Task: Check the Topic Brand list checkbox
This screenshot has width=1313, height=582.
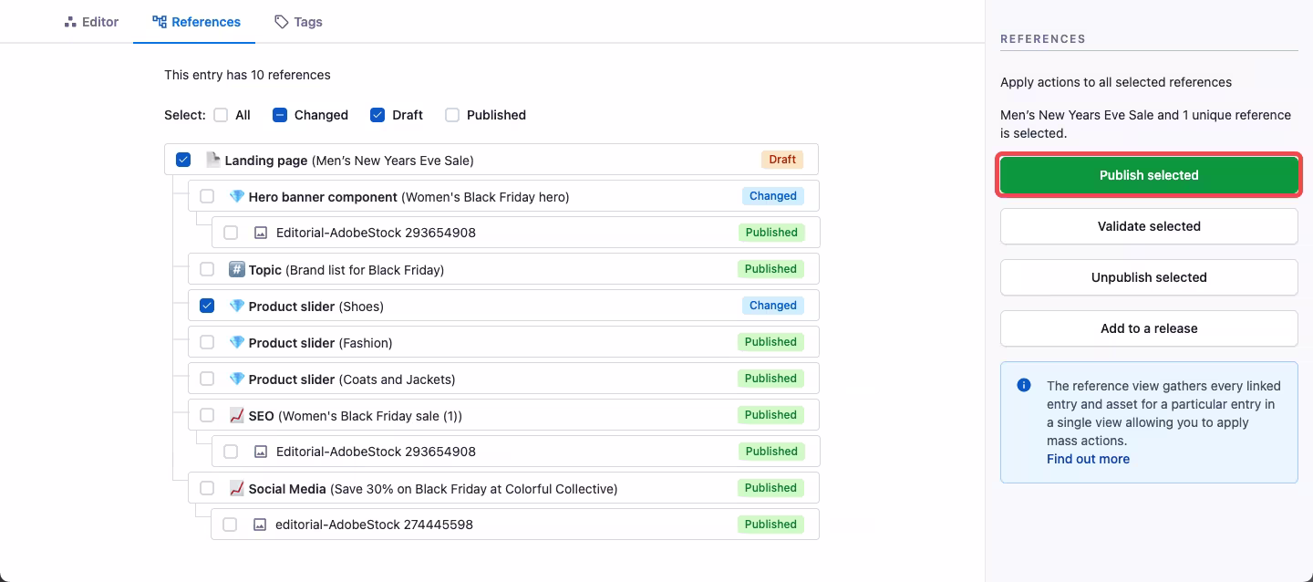Action: (207, 269)
